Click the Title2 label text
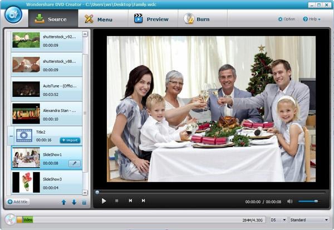This screenshot has height=230, width=334. tap(41, 132)
